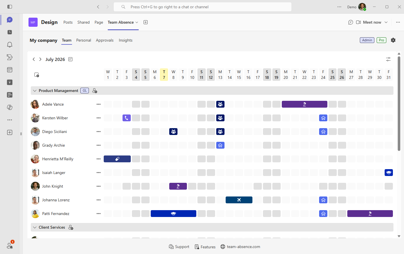Toggle the sidebar panel icon at top-left

(10, 7)
